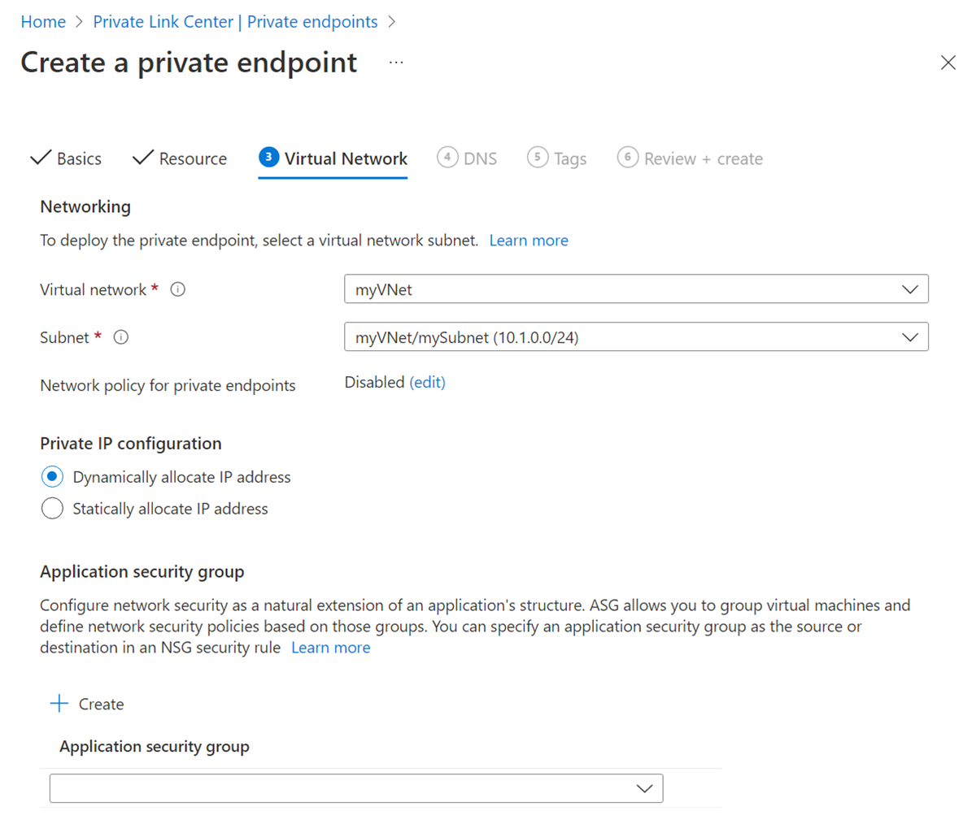Click the step 6 Review circle icon

[x=628, y=157]
